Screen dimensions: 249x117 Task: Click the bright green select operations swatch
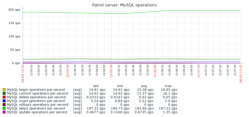tap(4, 108)
